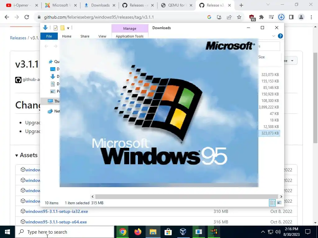
Task: Open the Windows Start button
Action: pos(7,232)
